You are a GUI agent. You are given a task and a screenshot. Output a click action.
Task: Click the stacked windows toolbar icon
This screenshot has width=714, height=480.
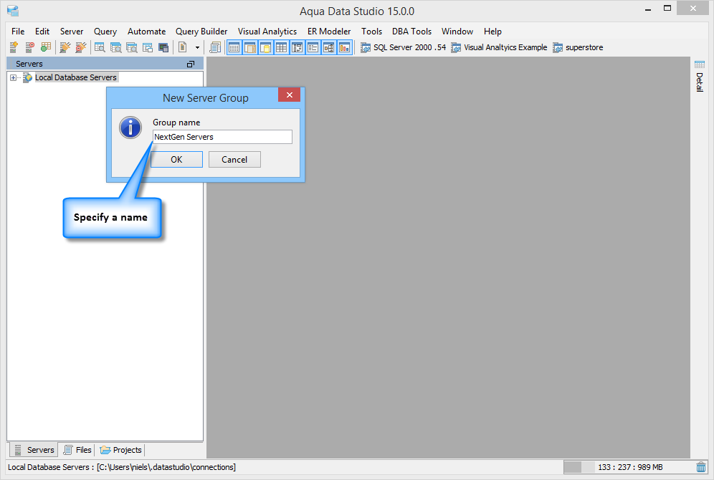click(148, 47)
